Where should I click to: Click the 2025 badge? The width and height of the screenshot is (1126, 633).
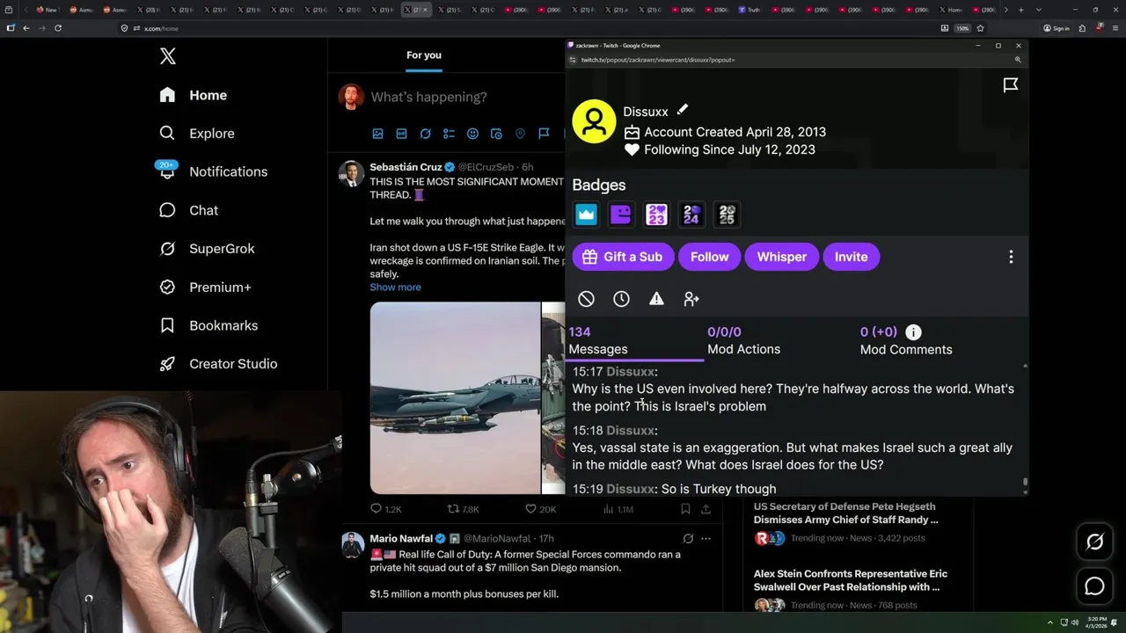pyautogui.click(x=727, y=215)
